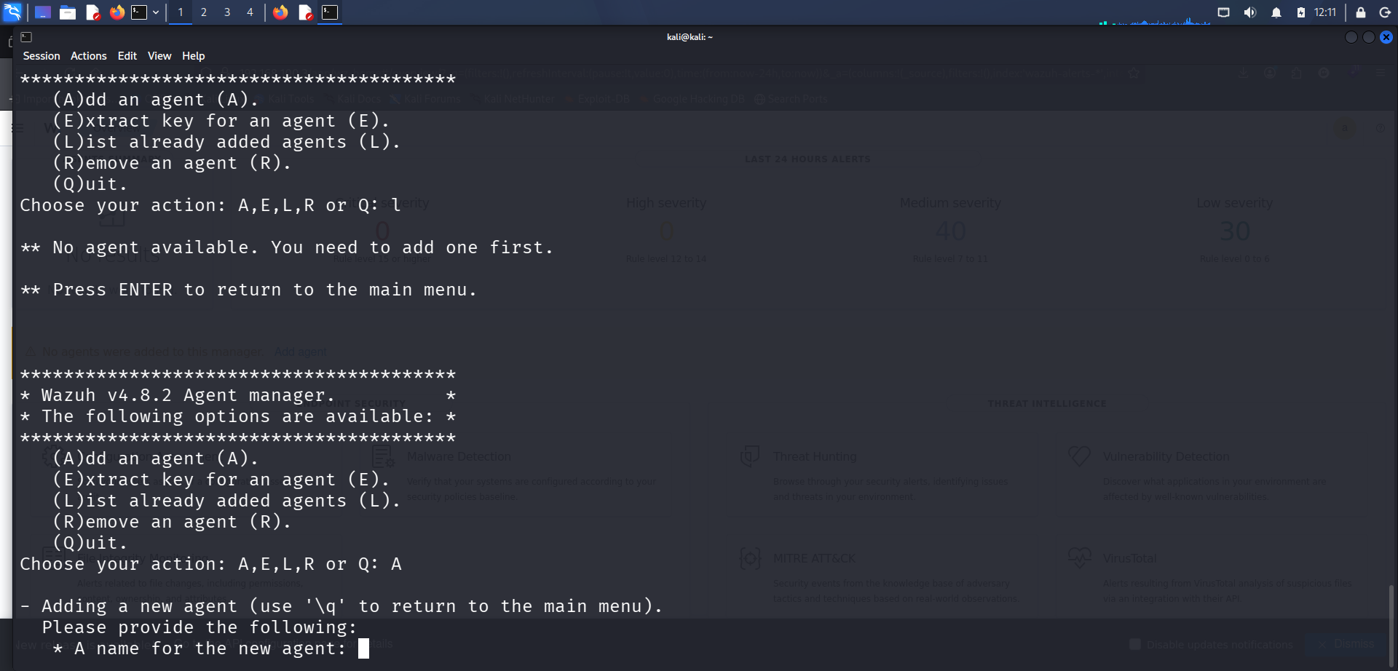Click the file manager folder icon in panel
The width and height of the screenshot is (1398, 671).
68,12
